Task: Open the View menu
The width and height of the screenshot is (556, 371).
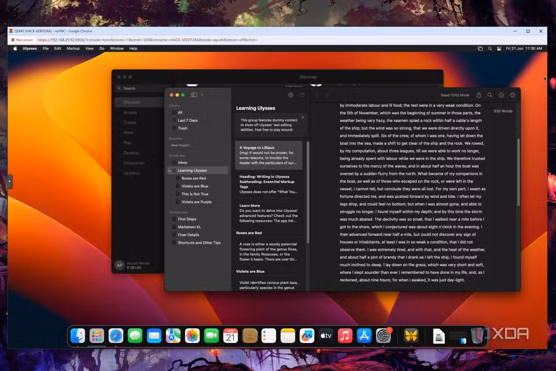Action: pos(89,48)
